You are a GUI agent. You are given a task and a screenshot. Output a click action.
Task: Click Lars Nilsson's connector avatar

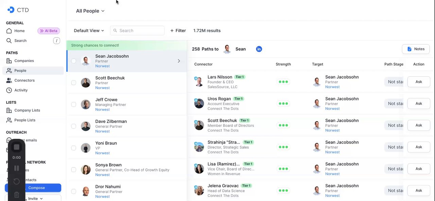coord(199,82)
